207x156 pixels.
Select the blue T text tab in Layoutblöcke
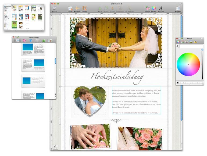pyautogui.click(x=31, y=40)
